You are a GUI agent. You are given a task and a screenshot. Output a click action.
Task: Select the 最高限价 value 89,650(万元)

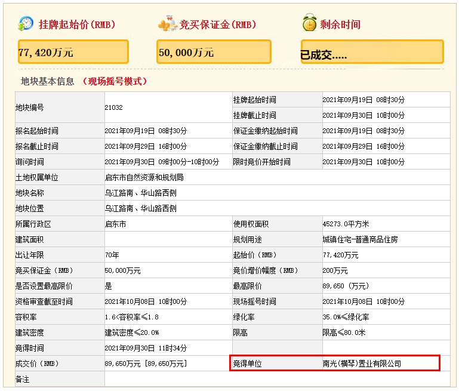(346, 286)
